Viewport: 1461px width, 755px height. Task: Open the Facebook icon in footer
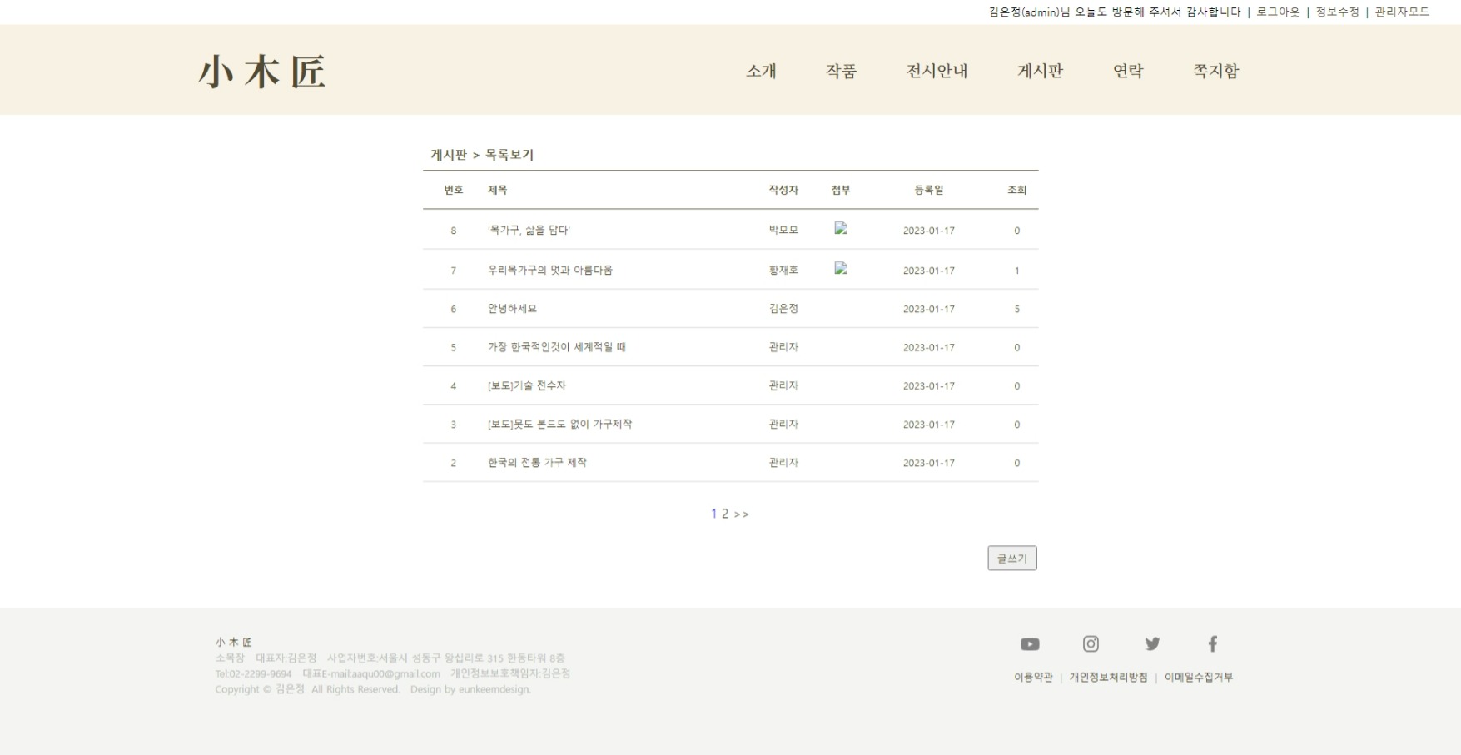[1213, 643]
